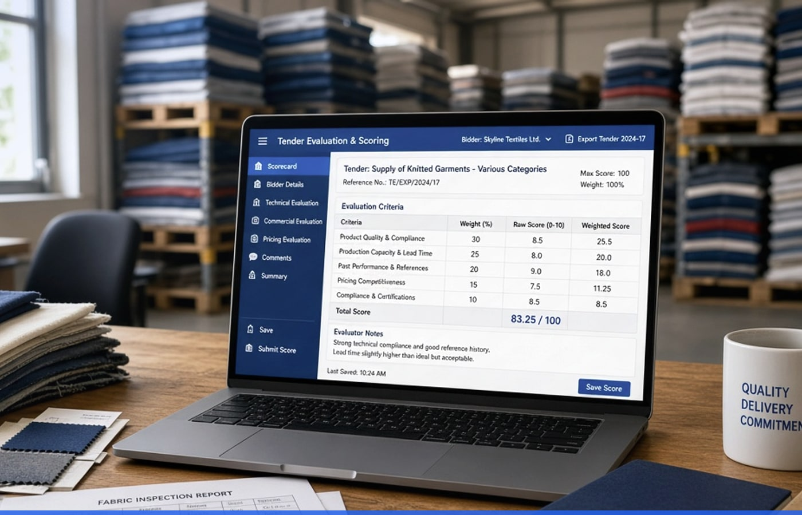Click the Scorecard sidebar icon

pyautogui.click(x=258, y=166)
